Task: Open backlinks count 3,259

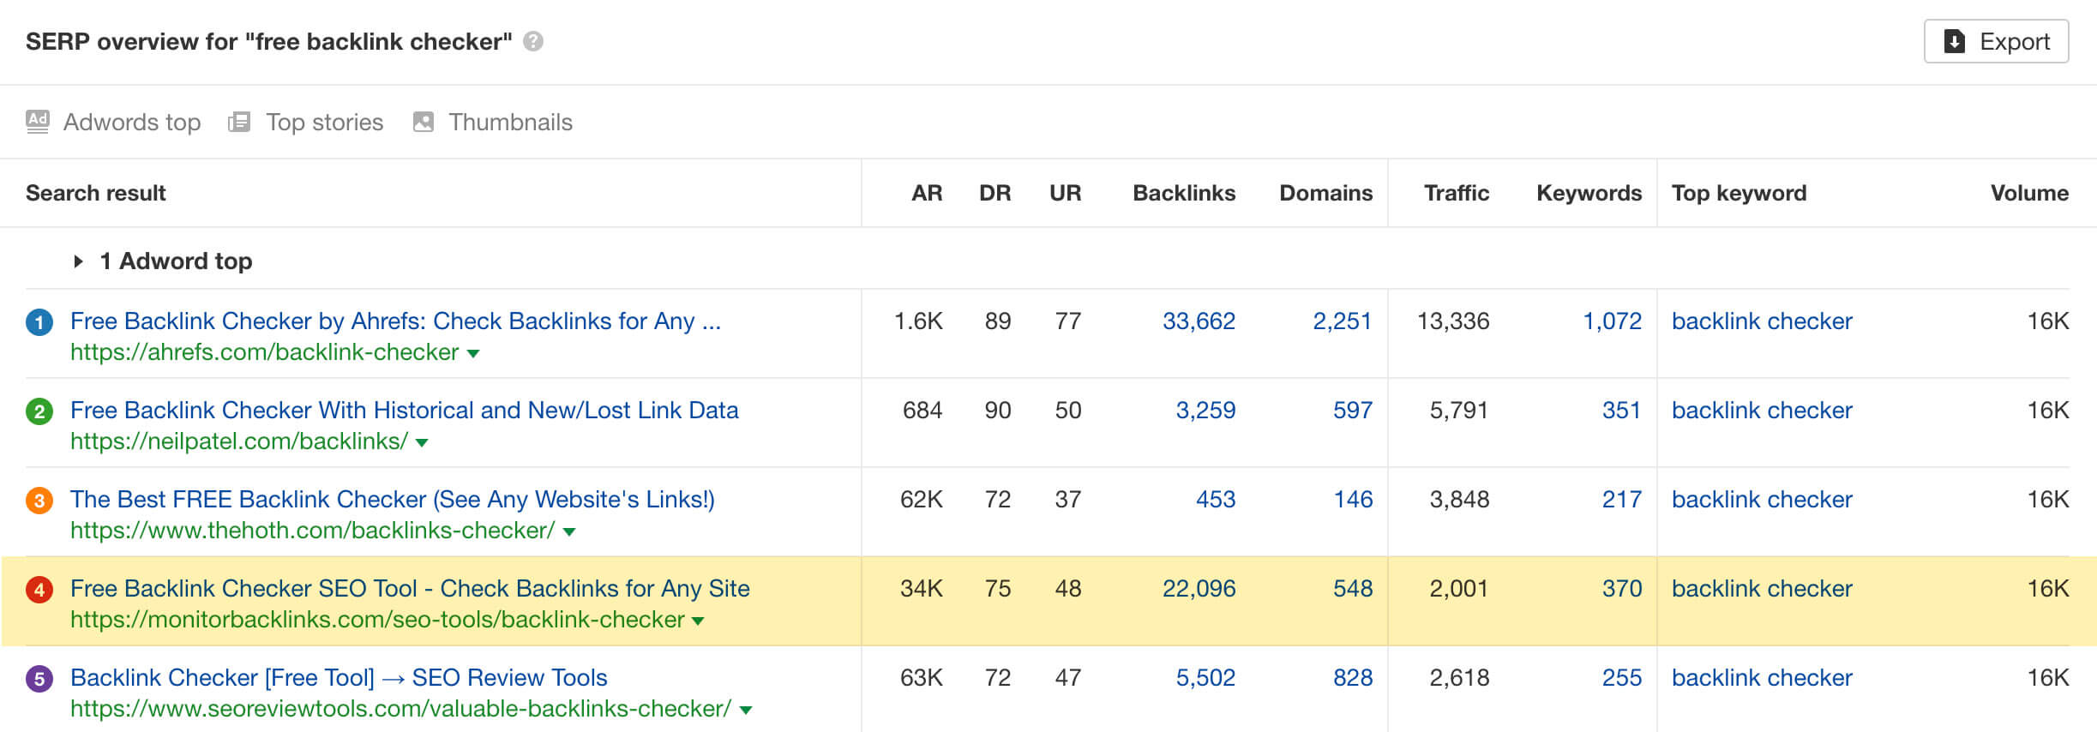Action: tap(1205, 410)
